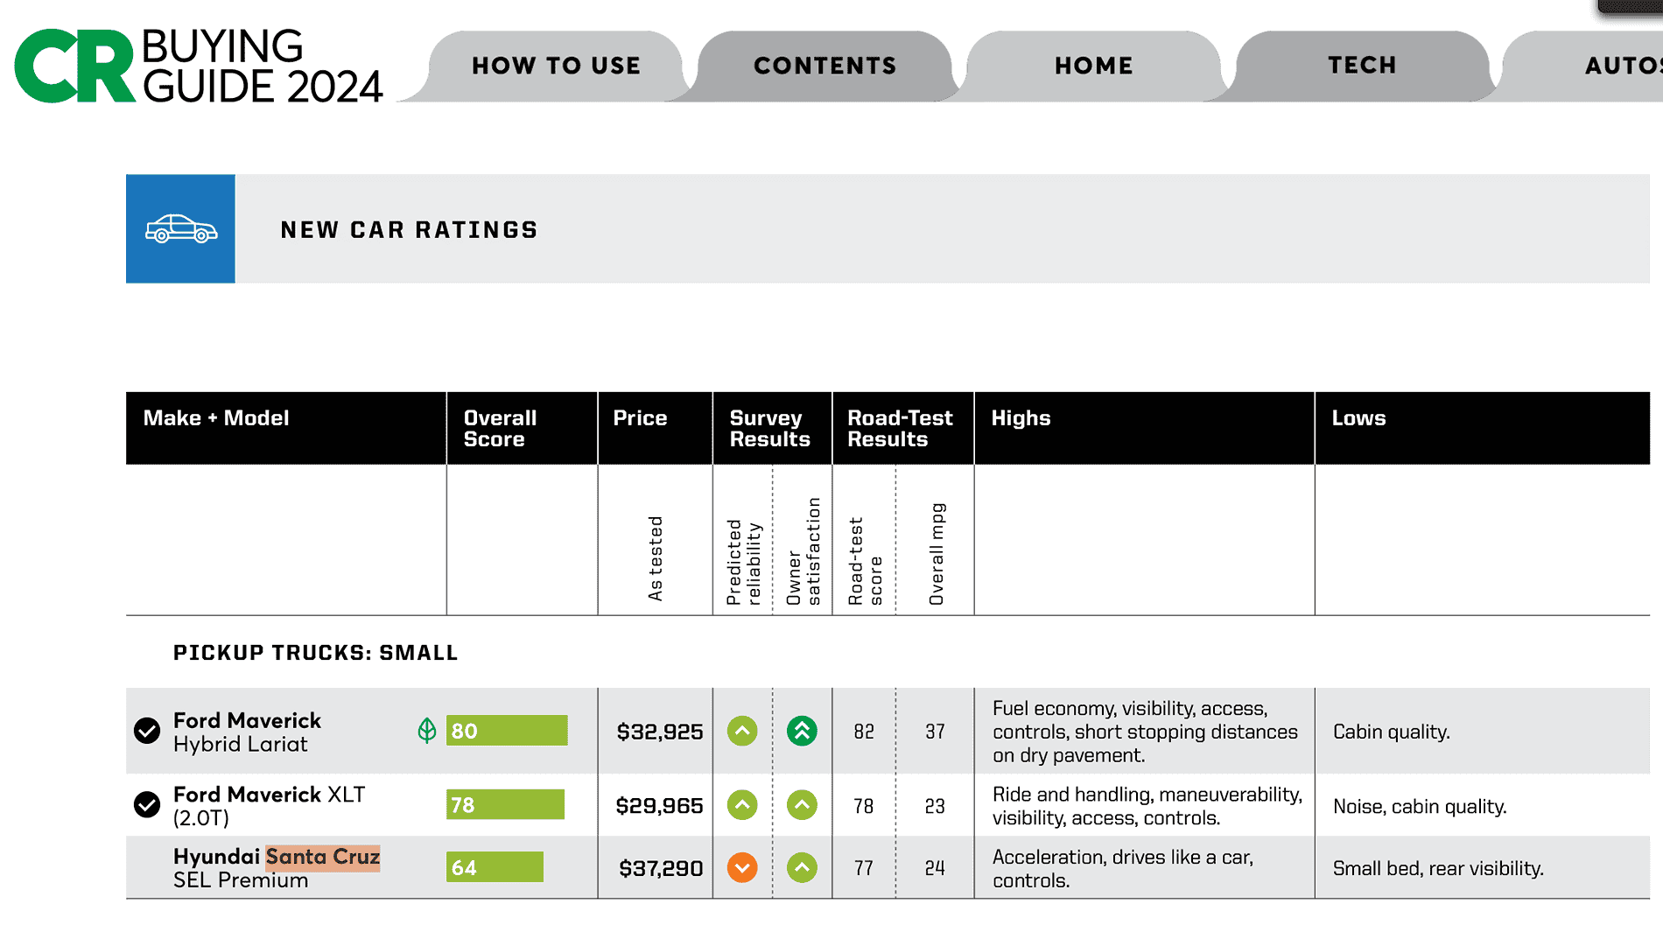The width and height of the screenshot is (1663, 925).
Task: Select the Tech tab
Action: pos(1362,66)
